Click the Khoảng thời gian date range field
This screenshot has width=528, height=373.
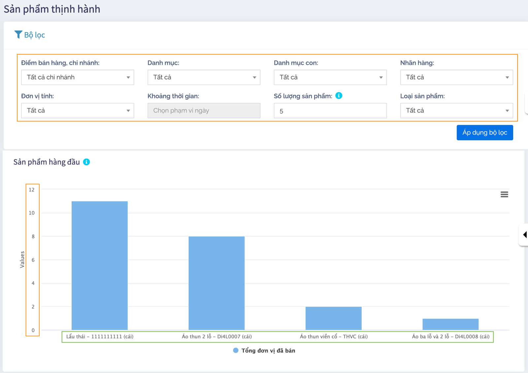click(x=204, y=111)
